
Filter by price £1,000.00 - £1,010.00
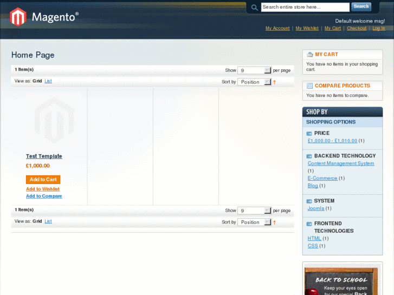[332, 141]
